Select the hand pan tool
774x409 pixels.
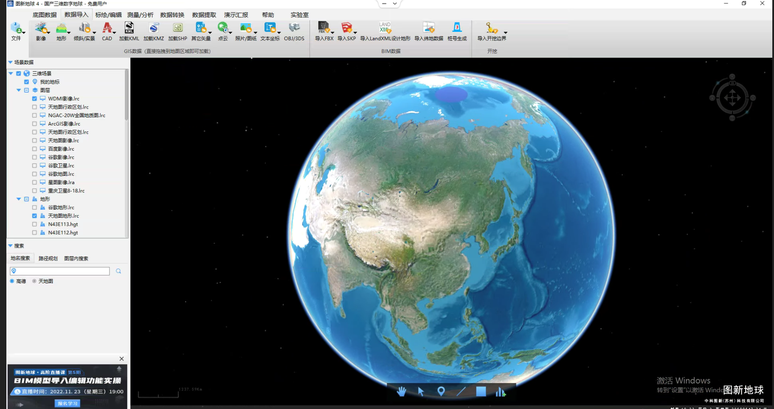pyautogui.click(x=401, y=391)
